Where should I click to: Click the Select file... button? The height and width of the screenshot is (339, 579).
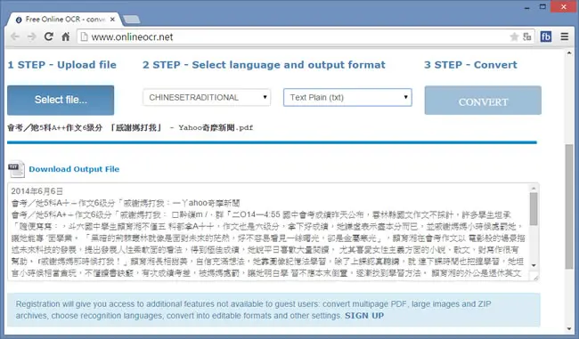61,100
